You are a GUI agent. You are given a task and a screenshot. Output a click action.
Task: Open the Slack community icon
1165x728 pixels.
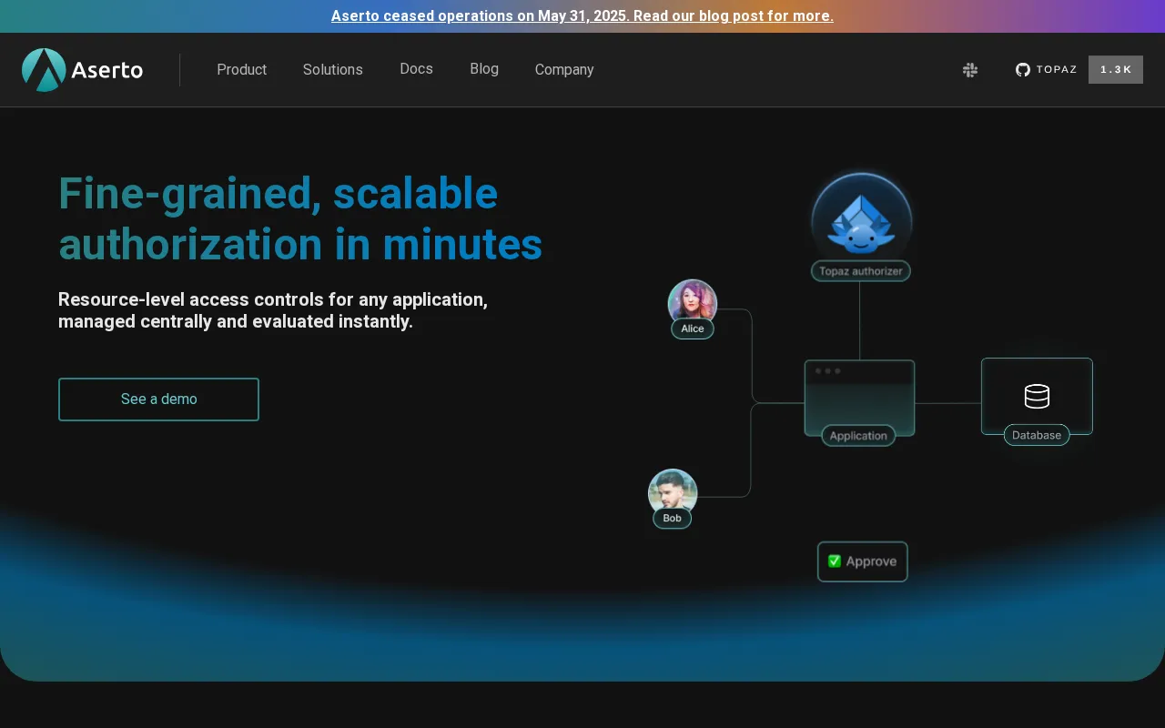pyautogui.click(x=970, y=70)
